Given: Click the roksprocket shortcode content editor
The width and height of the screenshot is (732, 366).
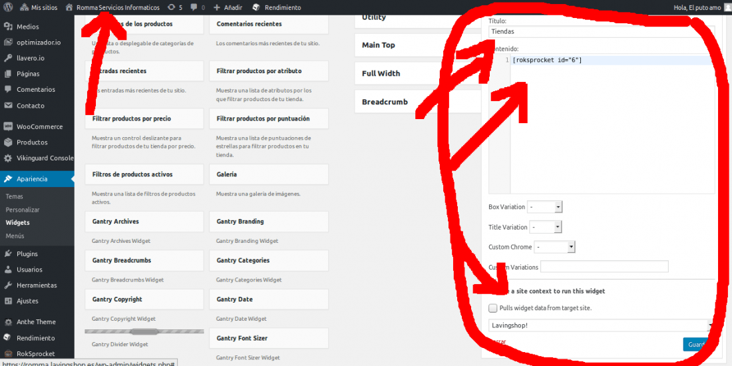Looking at the screenshot, I should point(612,124).
